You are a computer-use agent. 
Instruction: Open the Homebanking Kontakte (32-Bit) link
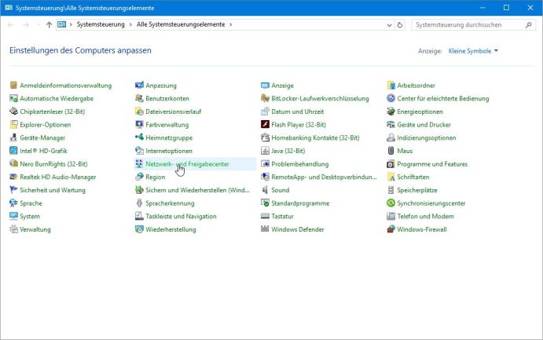tap(315, 137)
